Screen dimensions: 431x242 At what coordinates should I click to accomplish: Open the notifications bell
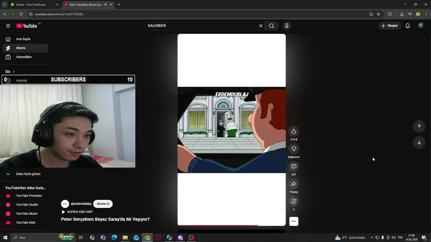[407, 26]
